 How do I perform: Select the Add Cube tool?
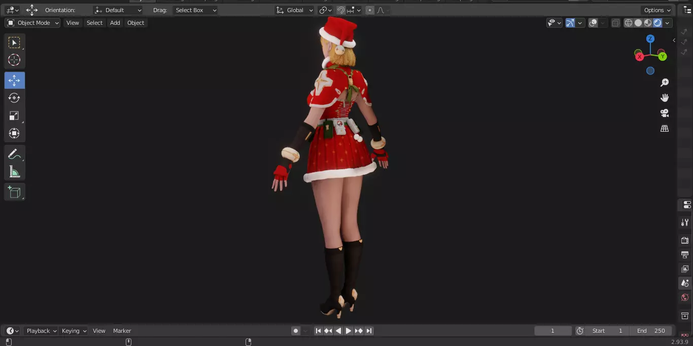point(14,192)
